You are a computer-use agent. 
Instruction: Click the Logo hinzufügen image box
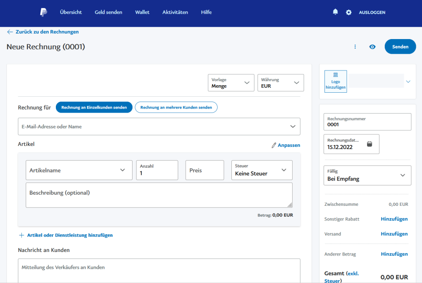coord(336,82)
